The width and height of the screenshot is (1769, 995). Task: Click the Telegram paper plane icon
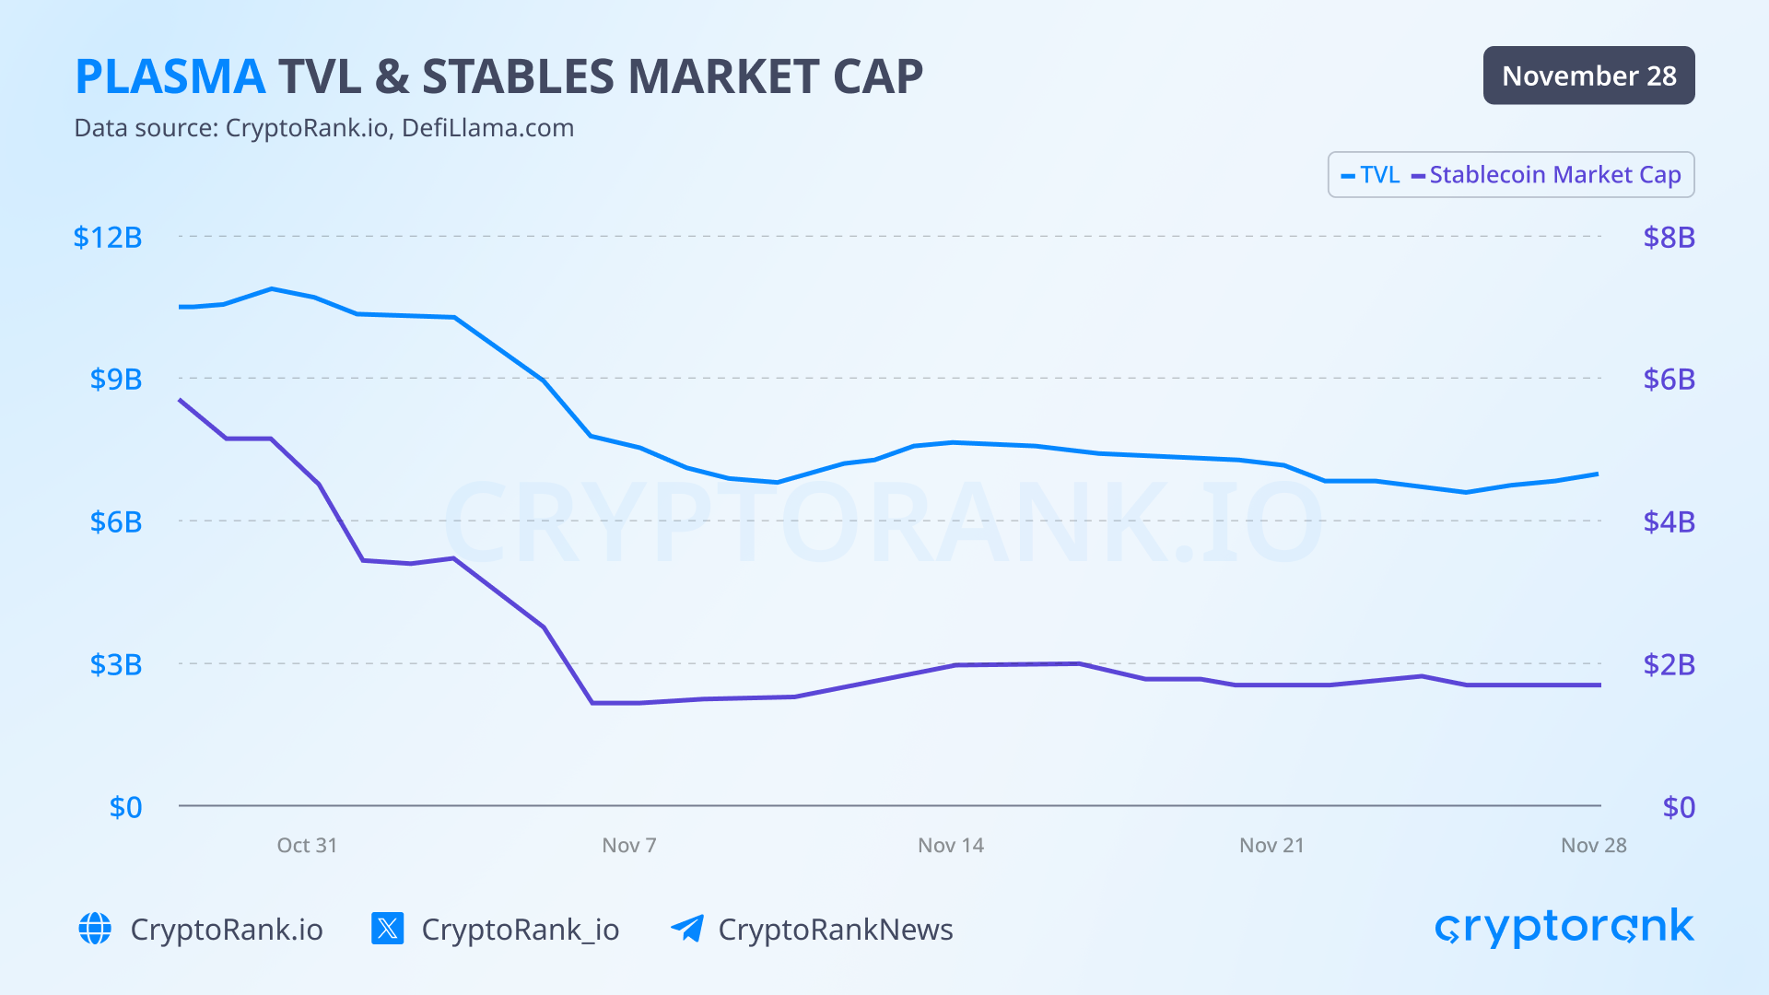coord(687,929)
